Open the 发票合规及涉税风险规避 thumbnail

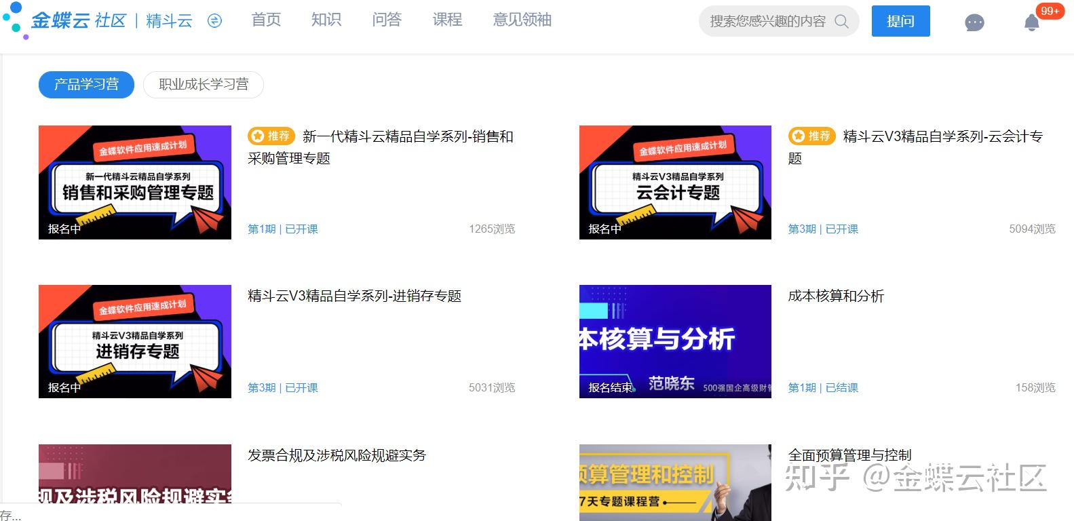point(135,482)
